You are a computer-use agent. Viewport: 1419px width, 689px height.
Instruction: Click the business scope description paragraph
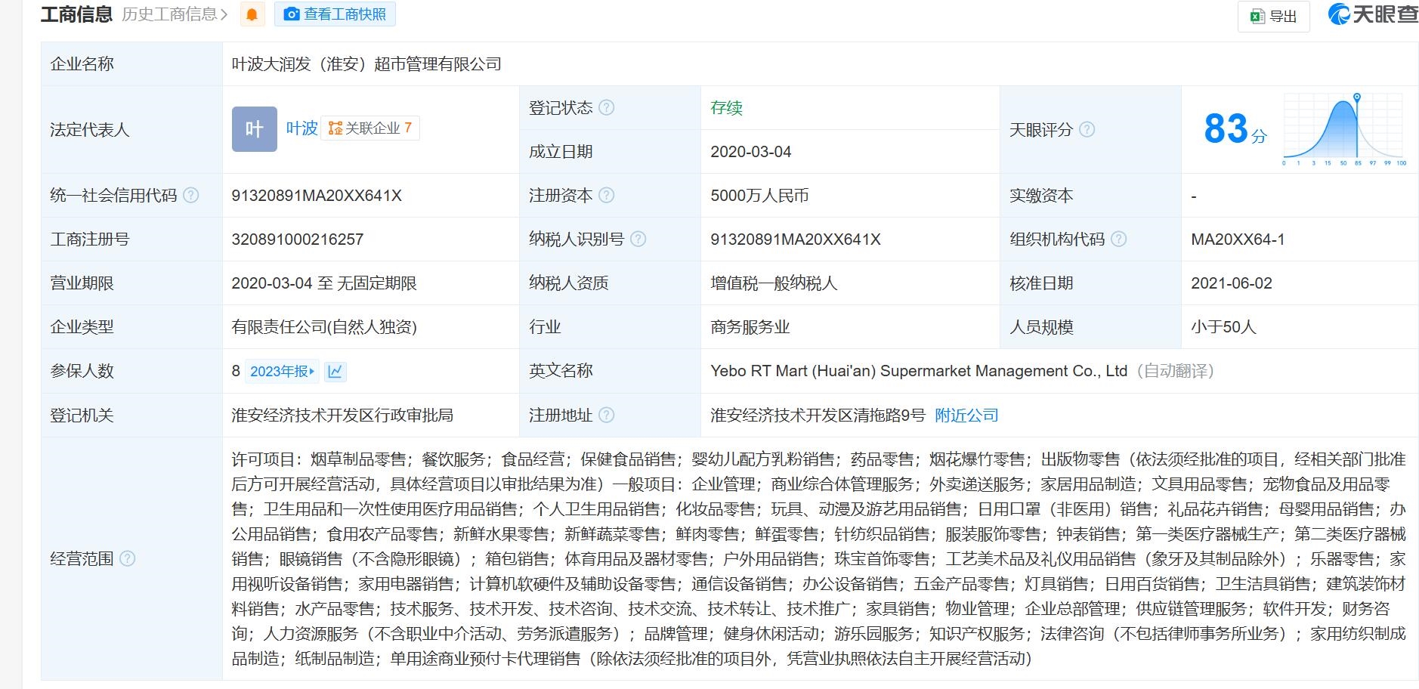(818, 558)
